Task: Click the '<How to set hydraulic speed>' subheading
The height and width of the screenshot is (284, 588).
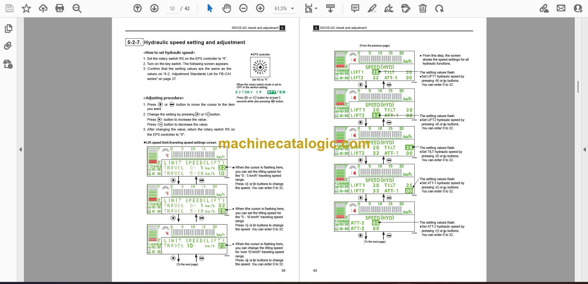Action: pyautogui.click(x=169, y=52)
